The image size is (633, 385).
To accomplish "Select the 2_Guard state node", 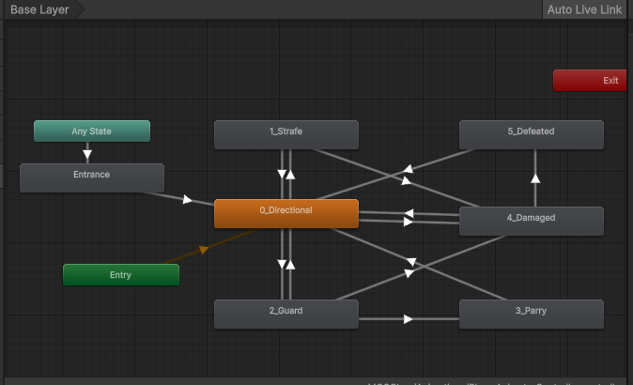I will pyautogui.click(x=286, y=314).
